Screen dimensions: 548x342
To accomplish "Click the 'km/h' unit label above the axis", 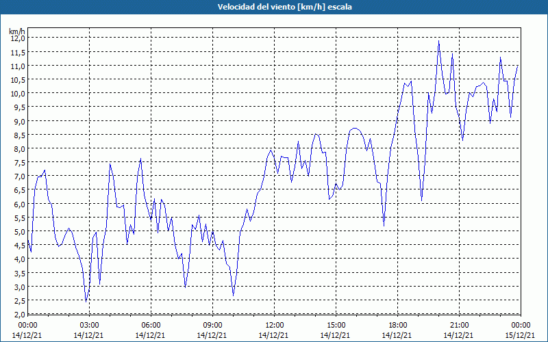I will coord(17,31).
